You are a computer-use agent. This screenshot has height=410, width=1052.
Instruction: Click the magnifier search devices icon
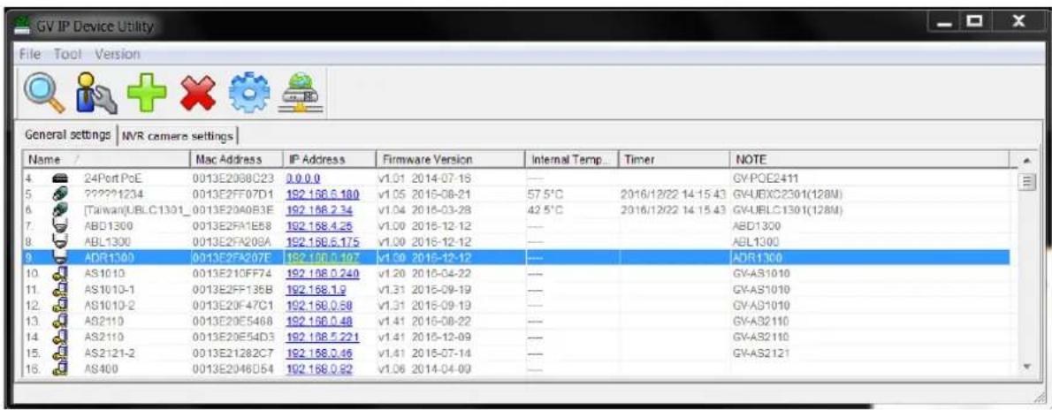pyautogui.click(x=45, y=93)
